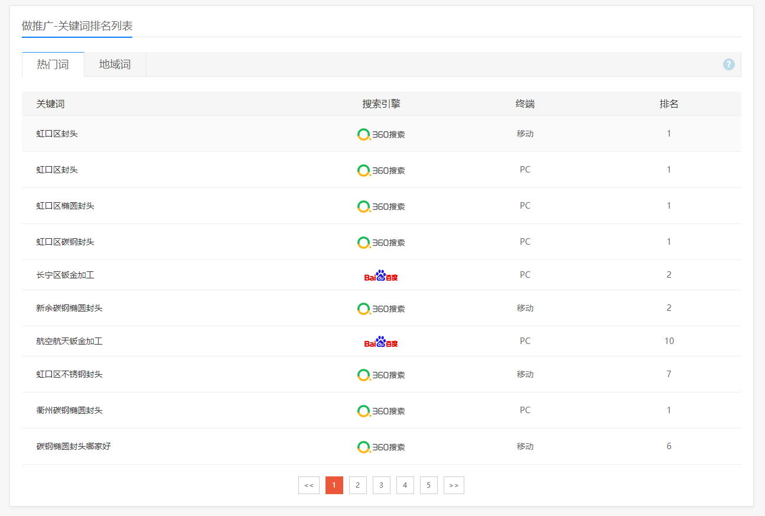Screen dimensions: 765x516
Task: Click 360搜索 logo in first 虹口区封头 row
Action: pos(381,134)
